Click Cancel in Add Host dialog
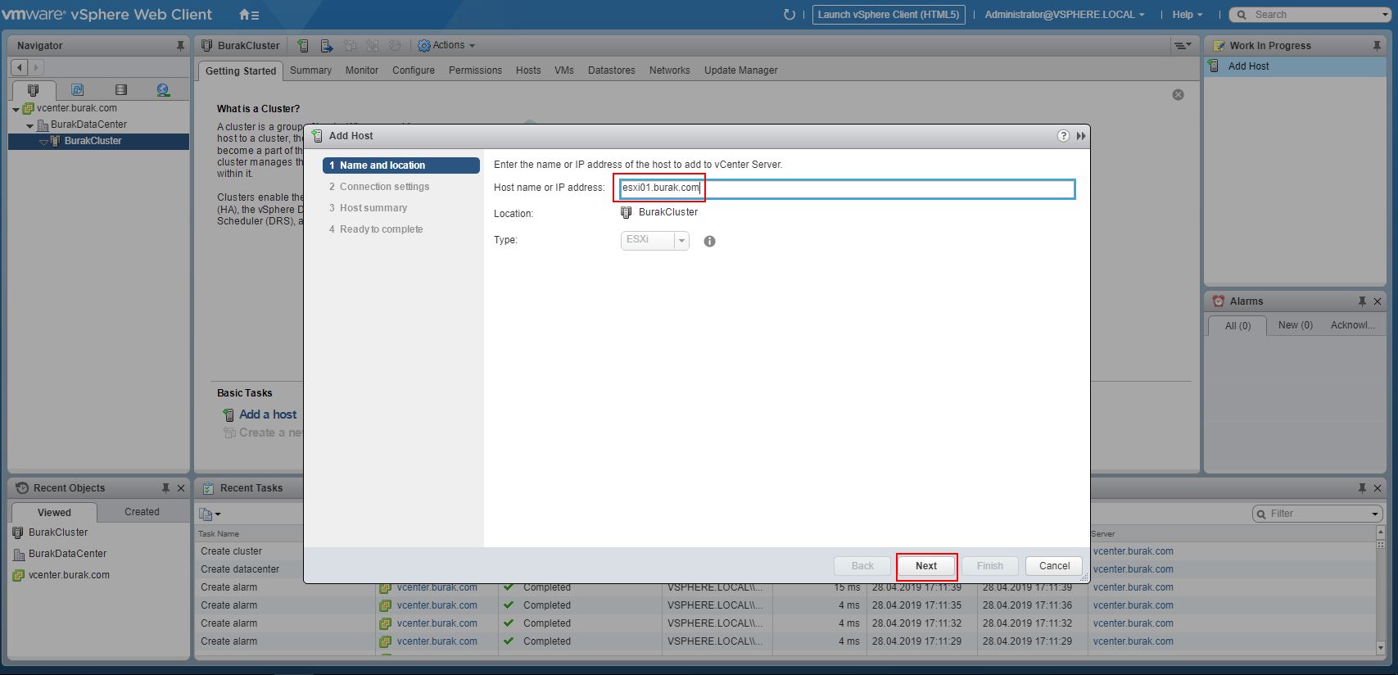Image resolution: width=1398 pixels, height=675 pixels. click(x=1054, y=566)
